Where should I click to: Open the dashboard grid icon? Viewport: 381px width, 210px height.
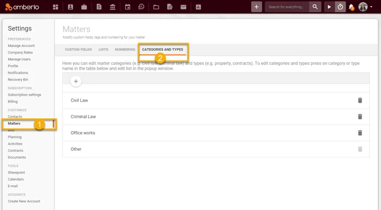point(55,7)
